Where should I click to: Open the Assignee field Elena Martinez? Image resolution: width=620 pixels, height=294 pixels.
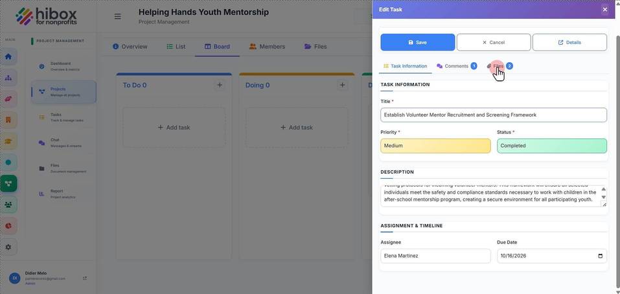(x=435, y=256)
